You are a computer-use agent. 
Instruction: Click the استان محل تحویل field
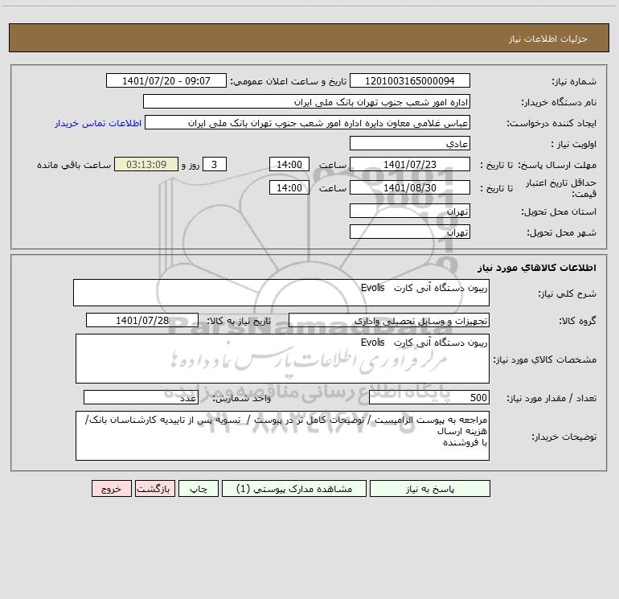[410, 211]
